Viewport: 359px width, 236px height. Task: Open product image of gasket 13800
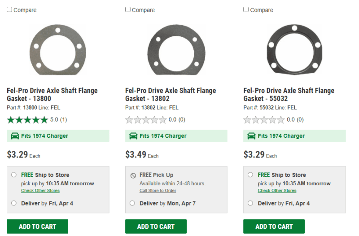tap(58, 50)
